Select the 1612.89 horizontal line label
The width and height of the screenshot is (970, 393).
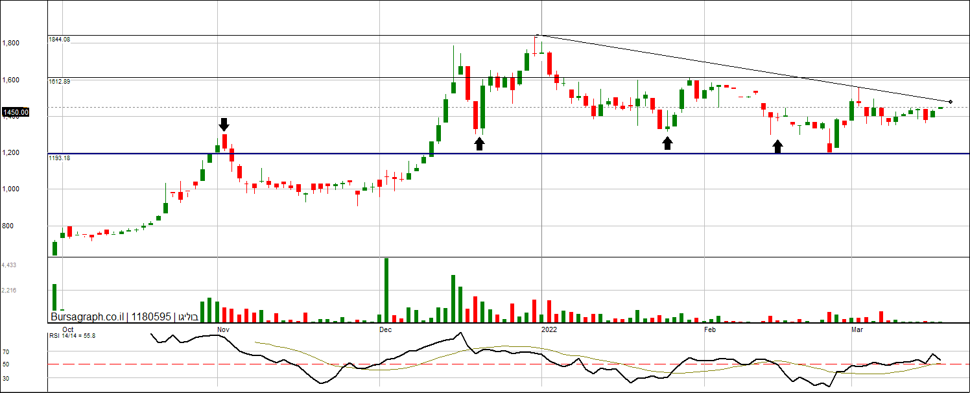click(60, 82)
